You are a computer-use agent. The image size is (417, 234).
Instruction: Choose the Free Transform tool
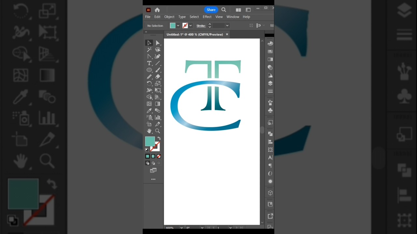pos(158,90)
